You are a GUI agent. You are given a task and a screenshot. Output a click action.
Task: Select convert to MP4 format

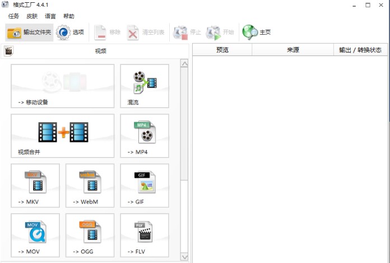pos(144,136)
